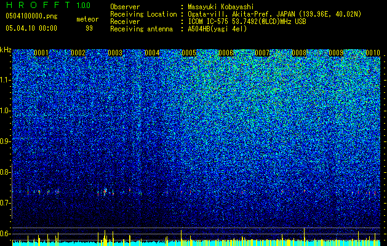
Task: Click time marker 0009
Action: (x=336, y=53)
